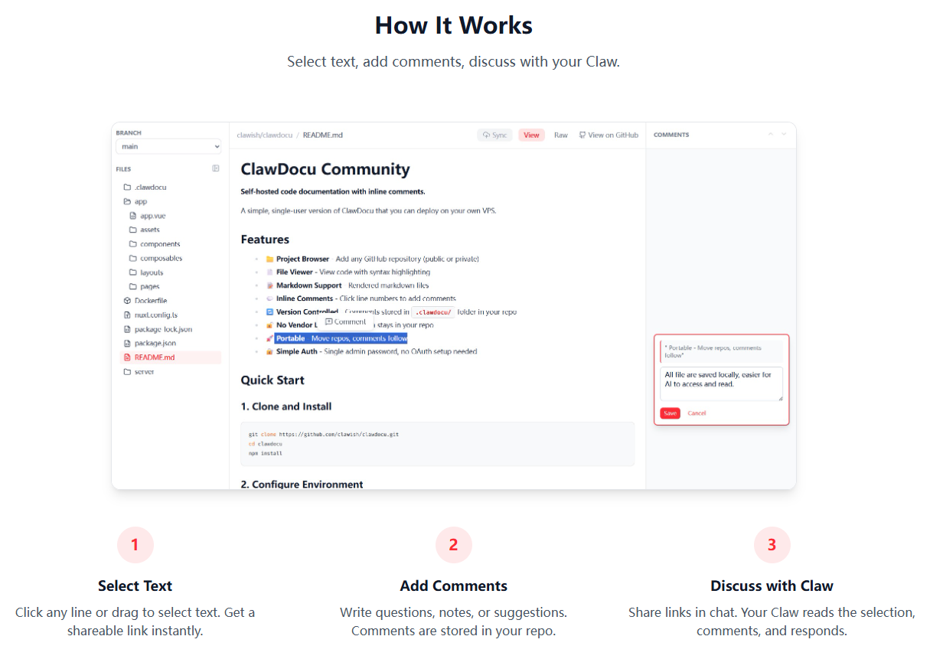Click the 'ClawDocu Community' heading

325,169
